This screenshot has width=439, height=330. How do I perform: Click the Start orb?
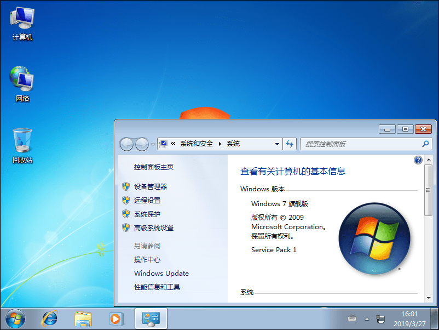(x=14, y=318)
